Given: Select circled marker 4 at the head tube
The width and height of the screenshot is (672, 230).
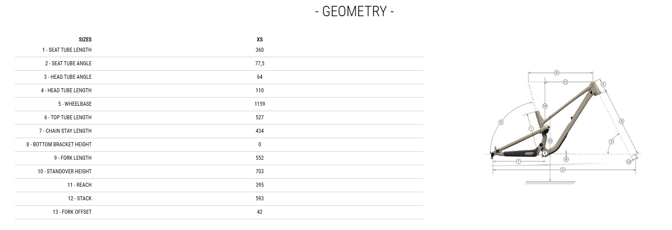Looking at the screenshot, I should (x=603, y=84).
